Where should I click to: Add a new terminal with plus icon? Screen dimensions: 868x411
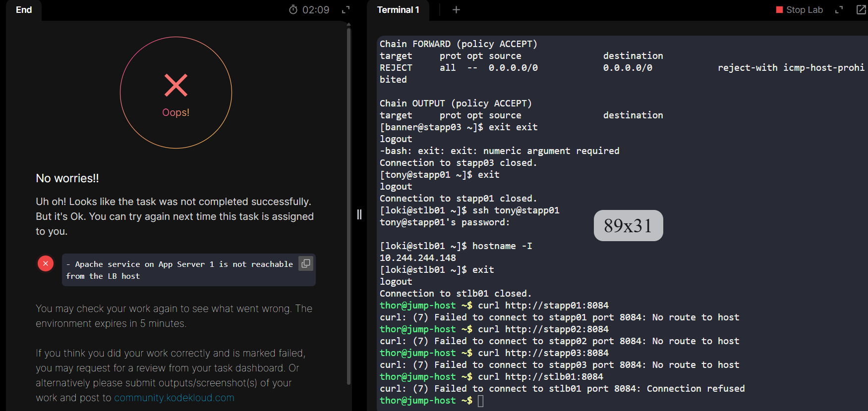(x=456, y=10)
